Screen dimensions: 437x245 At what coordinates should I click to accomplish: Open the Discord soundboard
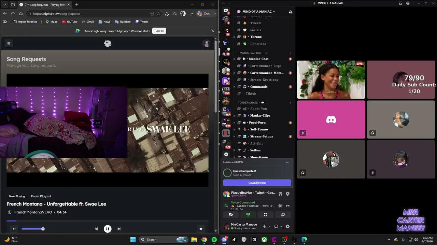[283, 215]
